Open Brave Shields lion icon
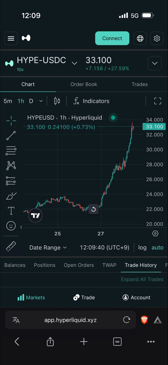168x365 pixels. tap(145, 320)
